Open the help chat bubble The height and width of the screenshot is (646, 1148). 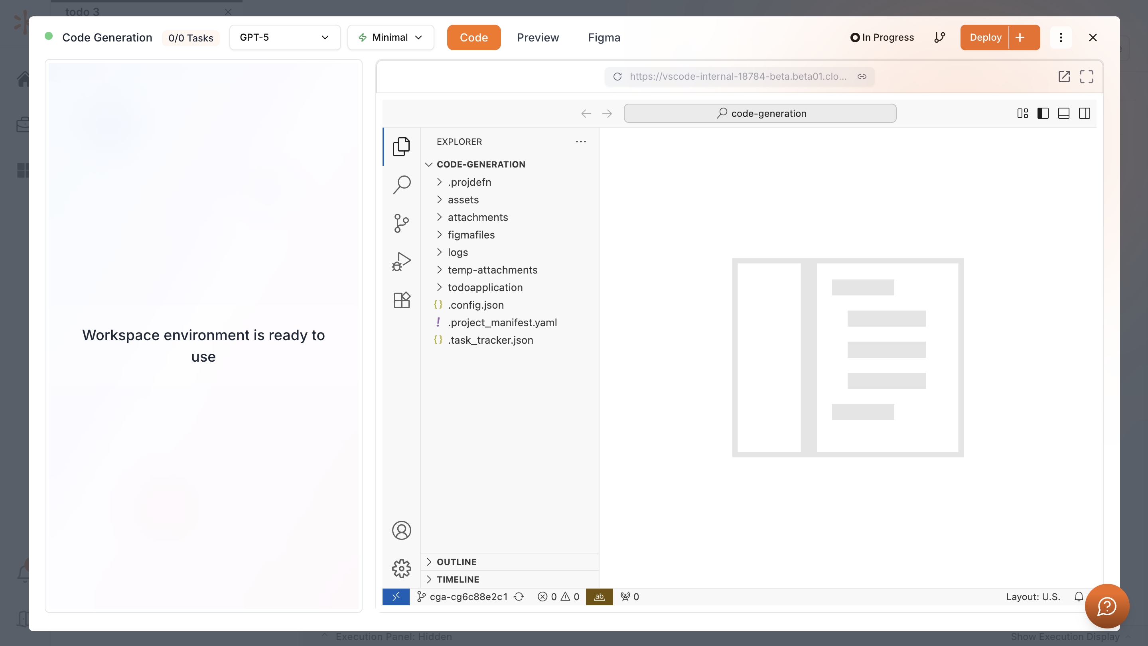point(1107,606)
